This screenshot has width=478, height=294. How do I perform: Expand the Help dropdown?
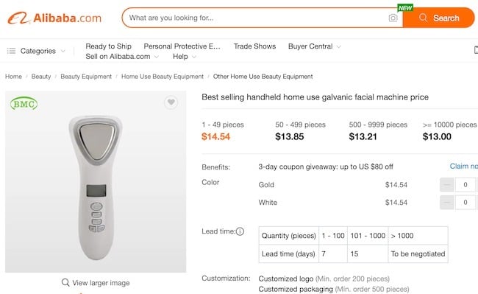(185, 57)
